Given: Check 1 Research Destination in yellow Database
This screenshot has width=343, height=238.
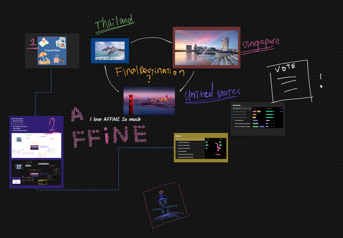Looking at the screenshot, I should (177, 142).
